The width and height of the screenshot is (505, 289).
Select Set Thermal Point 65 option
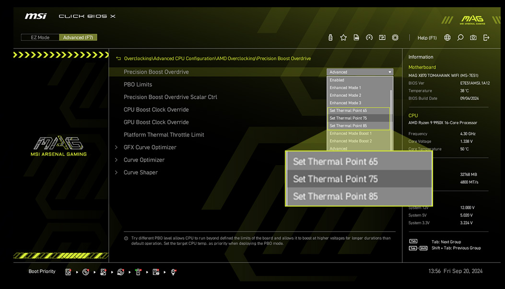pyautogui.click(x=348, y=111)
